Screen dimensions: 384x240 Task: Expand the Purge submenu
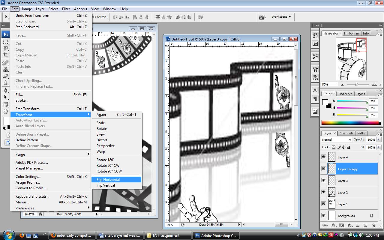click(51, 154)
